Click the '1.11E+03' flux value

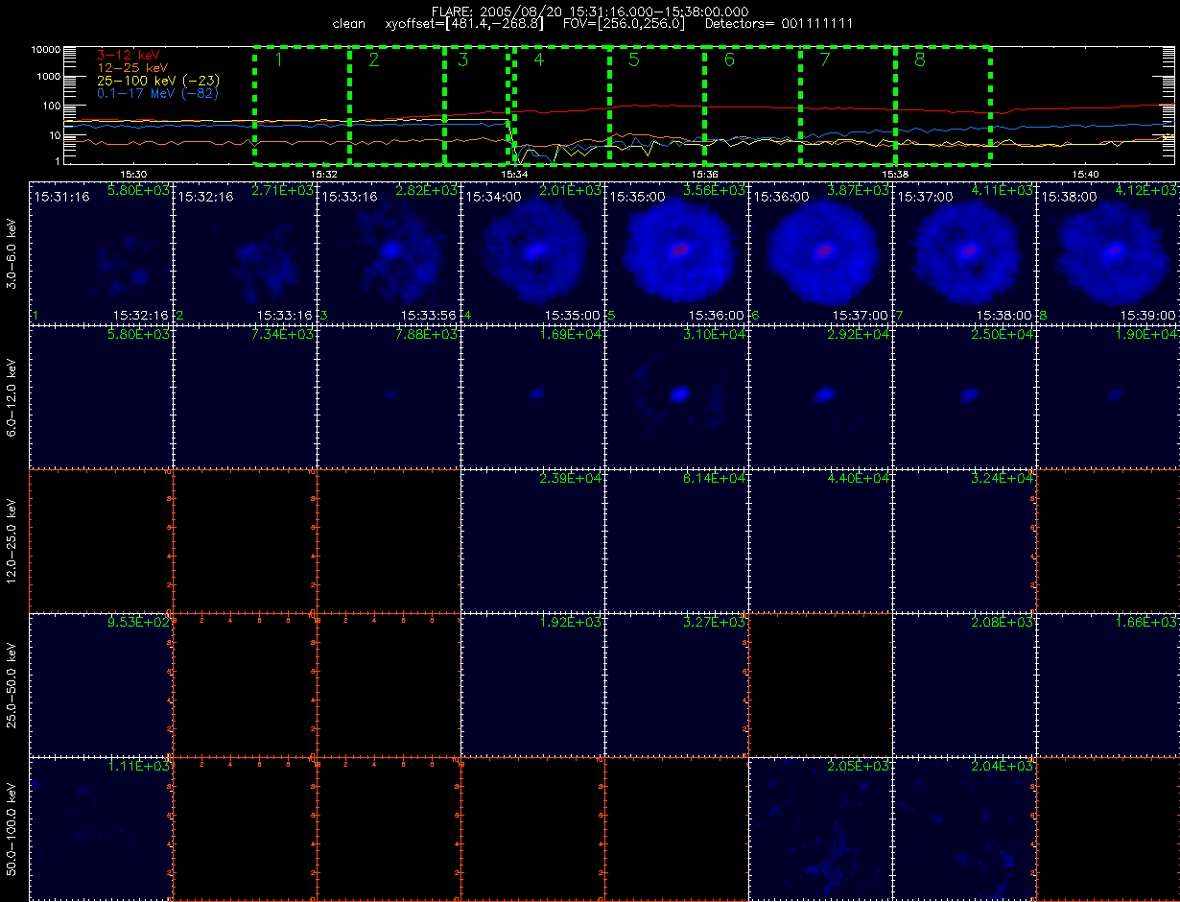click(139, 767)
